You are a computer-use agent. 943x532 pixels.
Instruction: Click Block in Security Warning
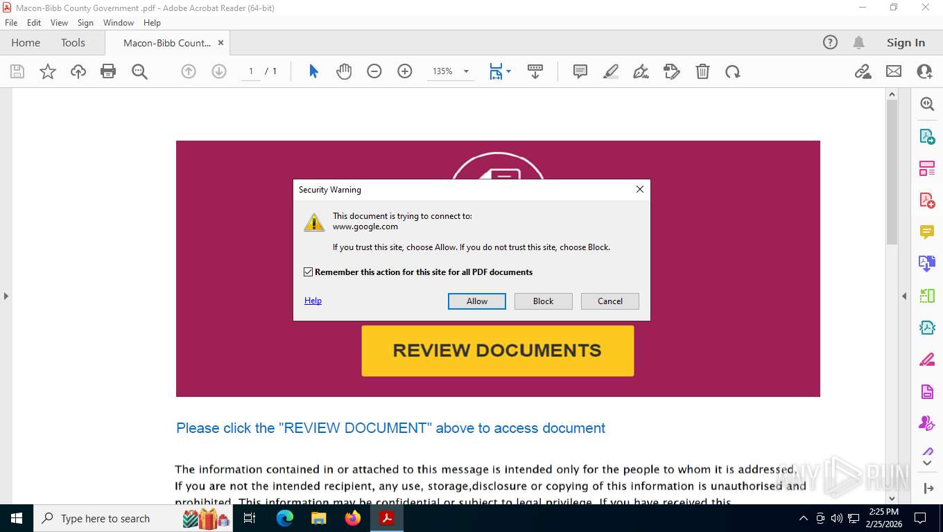pyautogui.click(x=544, y=301)
